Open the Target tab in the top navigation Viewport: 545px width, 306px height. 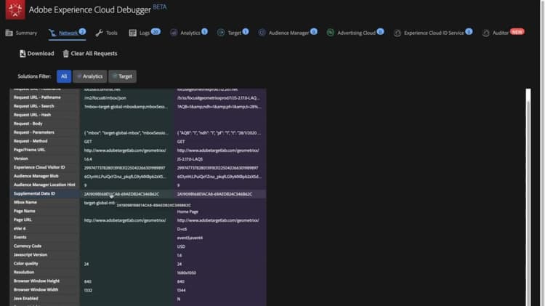coord(233,32)
